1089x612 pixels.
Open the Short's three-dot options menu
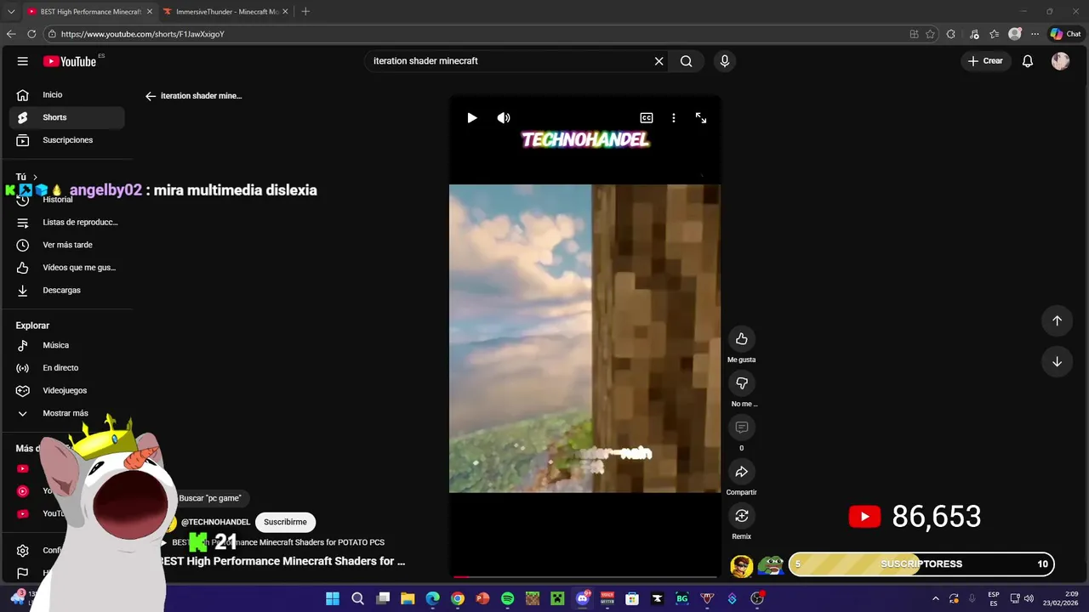click(x=674, y=118)
